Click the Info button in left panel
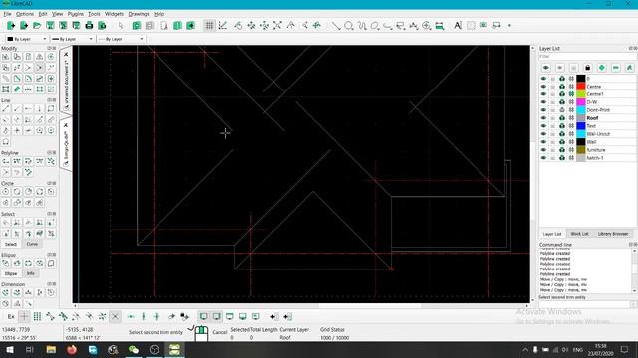The image size is (638, 358). pyautogui.click(x=31, y=274)
